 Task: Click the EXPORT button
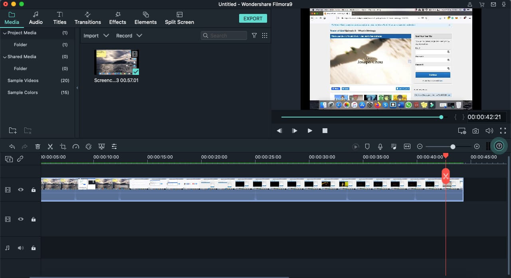point(253,18)
